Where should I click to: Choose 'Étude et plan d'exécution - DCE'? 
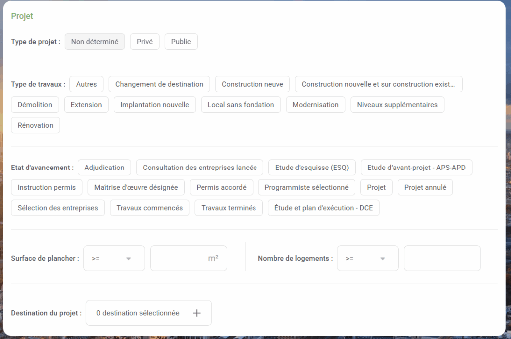[x=324, y=208]
